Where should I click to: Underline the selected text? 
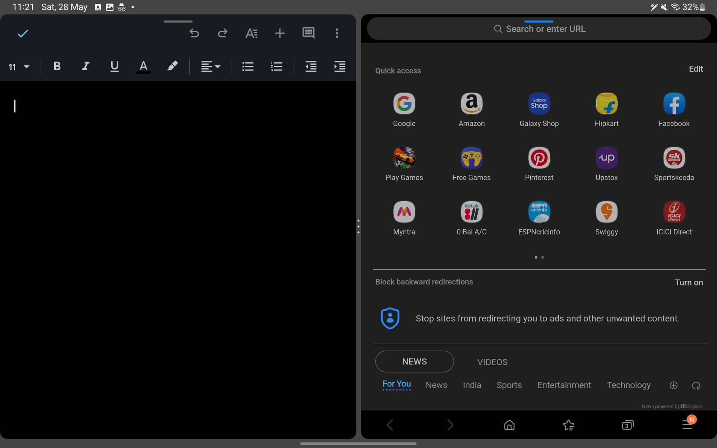point(114,66)
